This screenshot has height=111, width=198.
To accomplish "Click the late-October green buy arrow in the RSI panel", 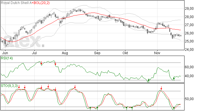I will coord(149,81).
